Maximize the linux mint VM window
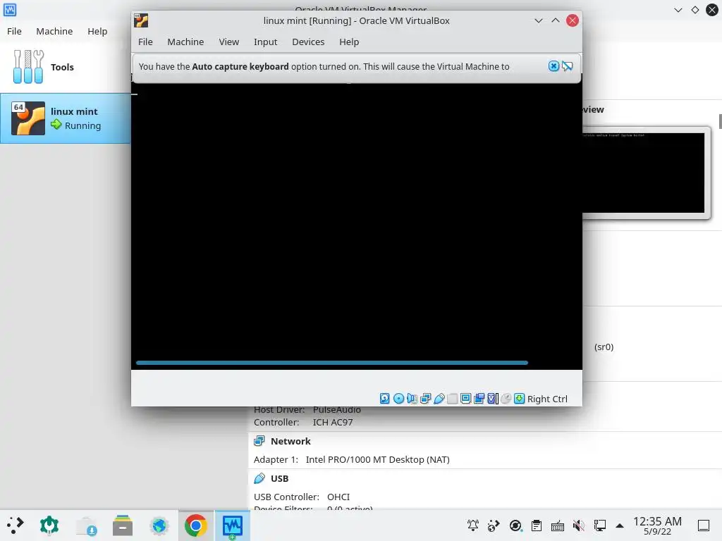Viewport: 722px width, 541px height. pyautogui.click(x=556, y=20)
